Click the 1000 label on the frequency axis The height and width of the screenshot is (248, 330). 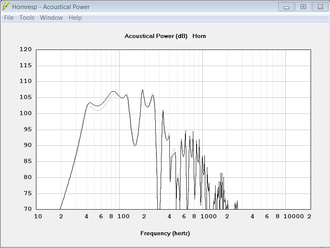point(208,216)
